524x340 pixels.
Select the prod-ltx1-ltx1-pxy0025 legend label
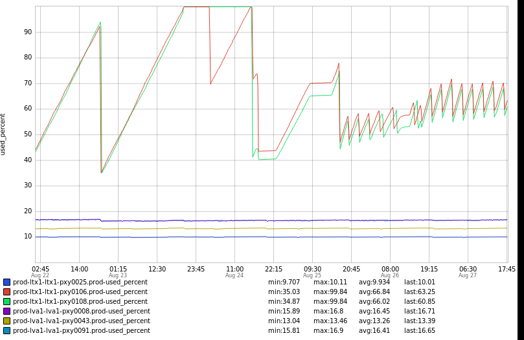point(80,282)
